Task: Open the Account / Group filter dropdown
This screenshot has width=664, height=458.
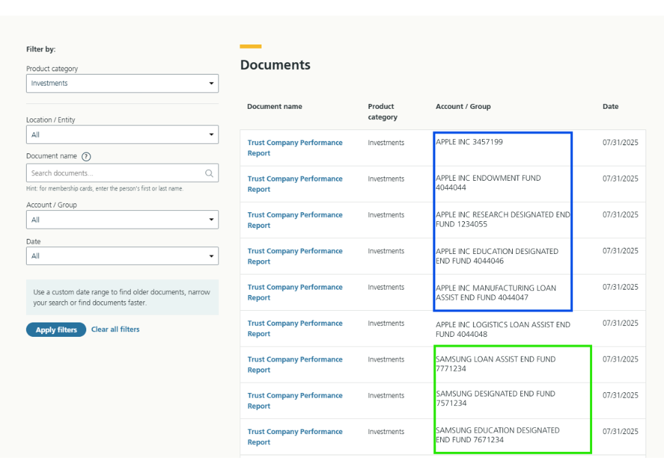Action: point(123,220)
